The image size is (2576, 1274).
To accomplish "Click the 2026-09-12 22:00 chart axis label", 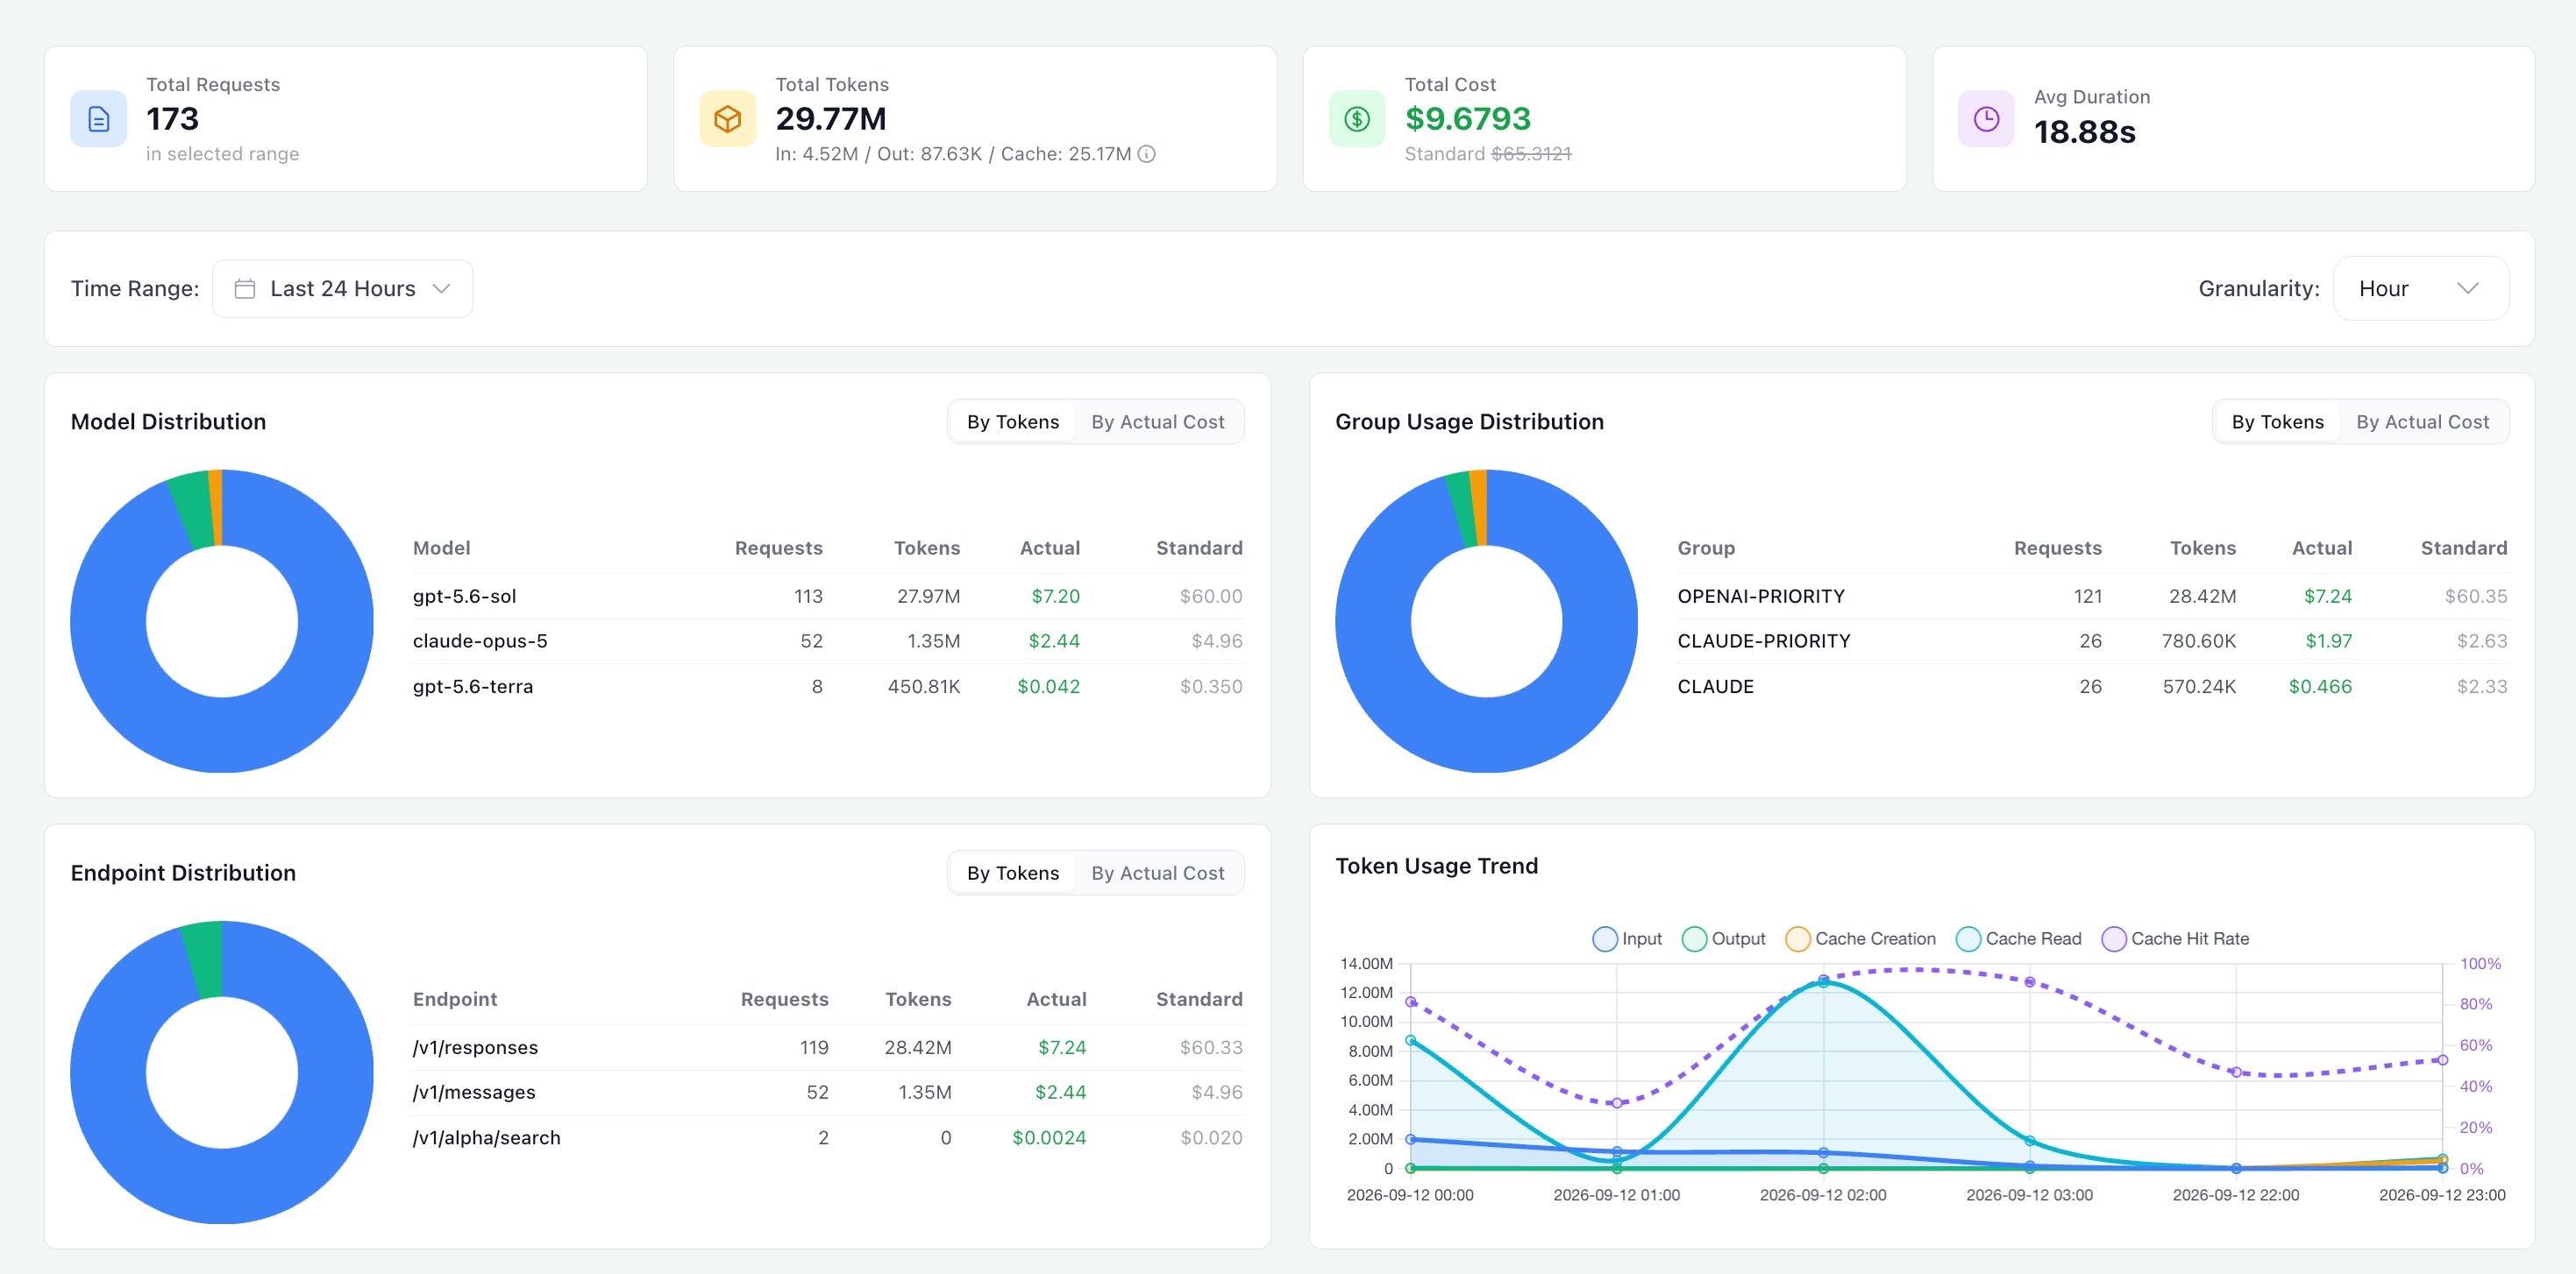I will click(x=2235, y=1195).
